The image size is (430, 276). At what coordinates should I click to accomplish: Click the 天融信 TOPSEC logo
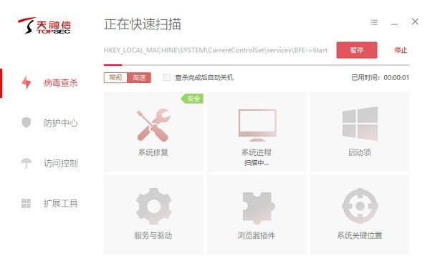[x=44, y=26]
